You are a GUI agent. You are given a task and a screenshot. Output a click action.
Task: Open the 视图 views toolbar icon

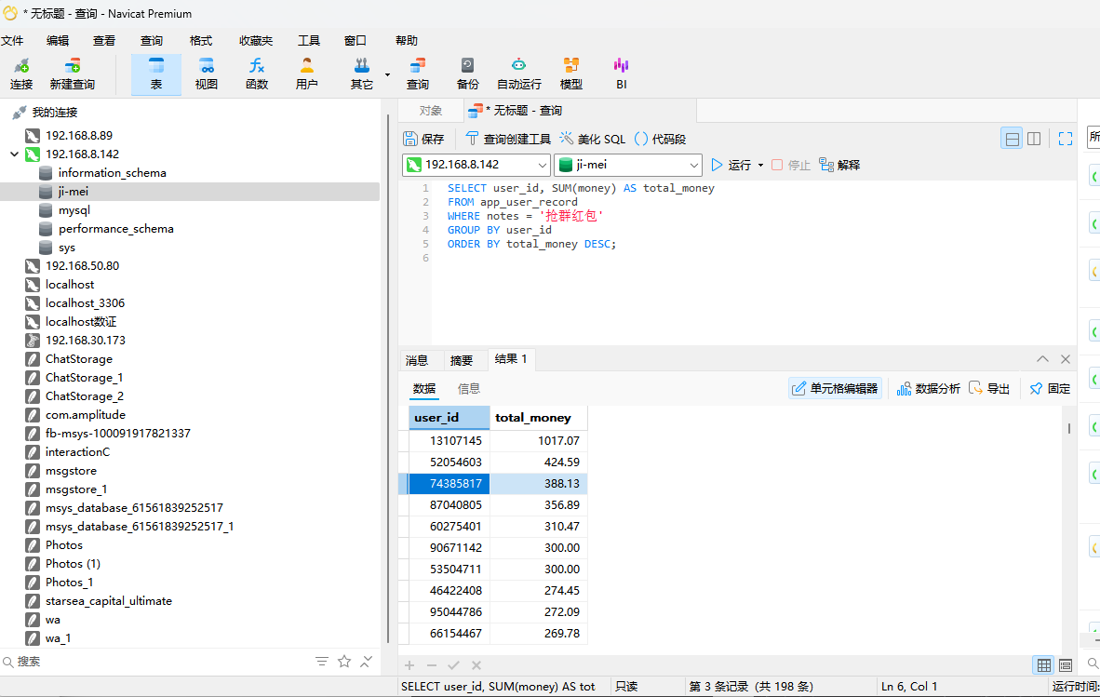pos(207,74)
